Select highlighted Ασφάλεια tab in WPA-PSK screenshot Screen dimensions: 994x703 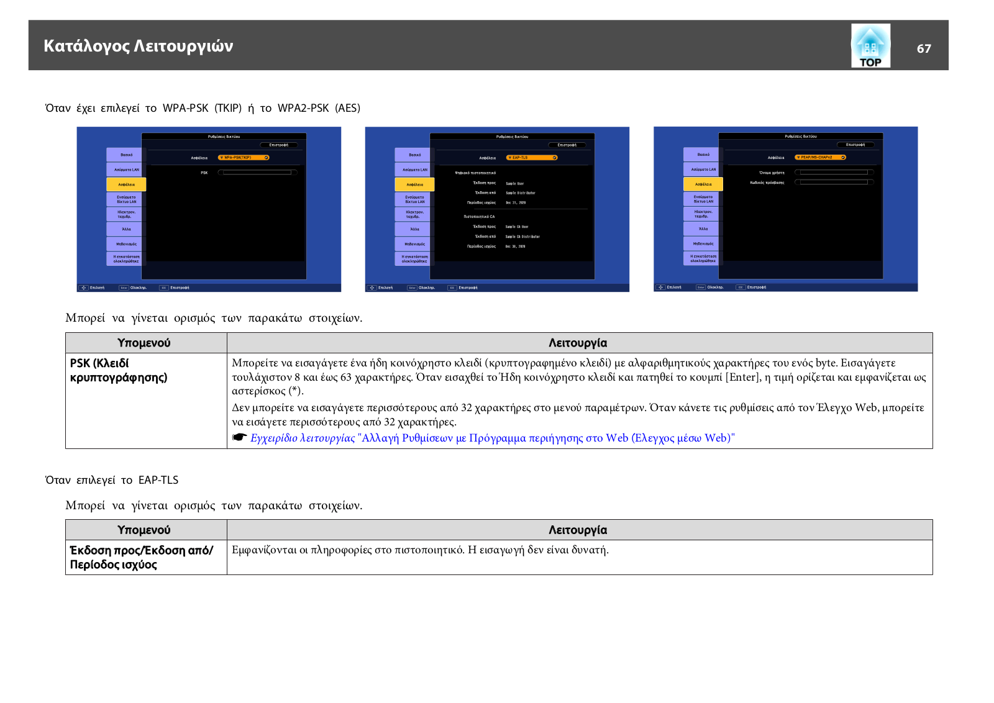(x=126, y=184)
